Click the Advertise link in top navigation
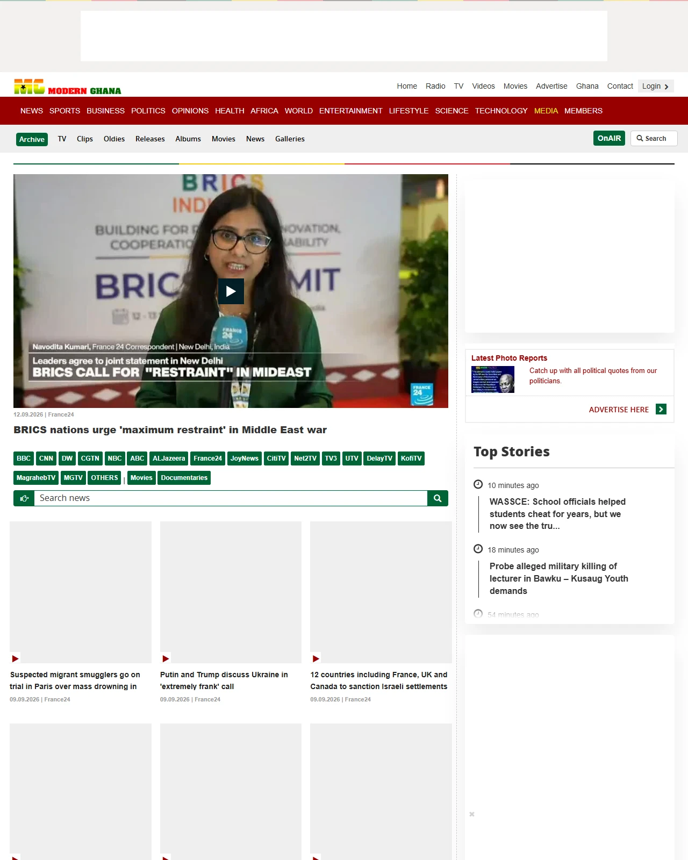This screenshot has width=688, height=860. (x=551, y=86)
